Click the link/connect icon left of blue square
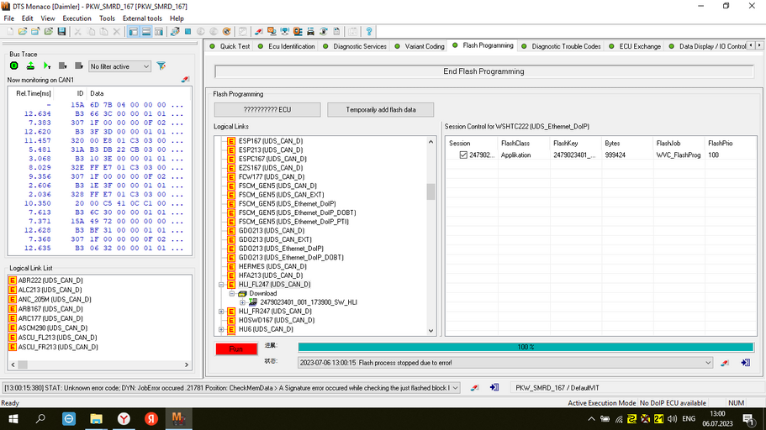The height and width of the screenshot is (430, 766). coord(175,32)
